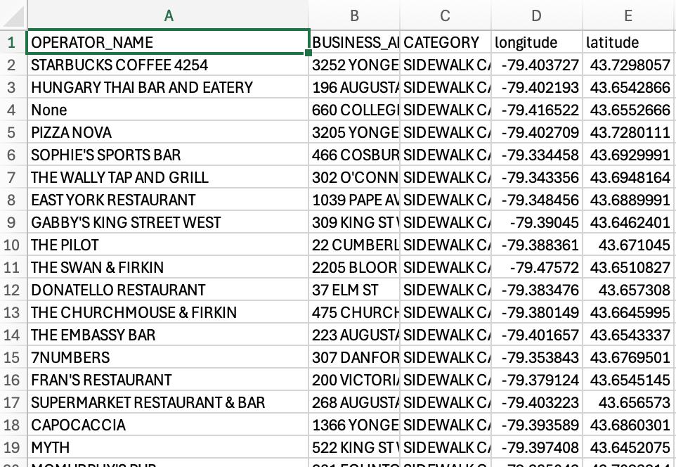Click longitude value -79.416522
The height and width of the screenshot is (467, 676).
[x=537, y=110]
